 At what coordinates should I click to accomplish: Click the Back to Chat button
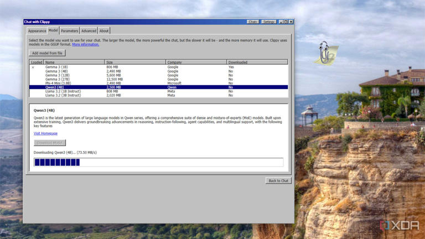click(x=278, y=181)
